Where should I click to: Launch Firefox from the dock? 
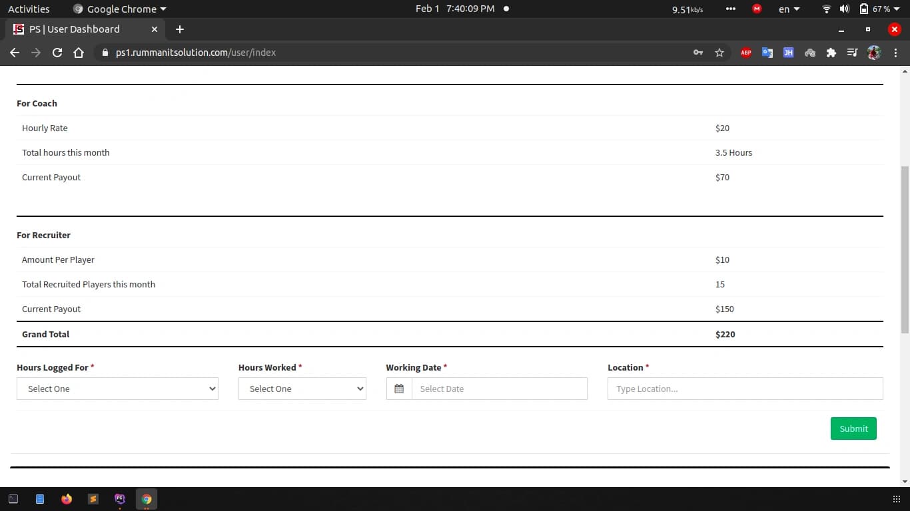(x=67, y=499)
